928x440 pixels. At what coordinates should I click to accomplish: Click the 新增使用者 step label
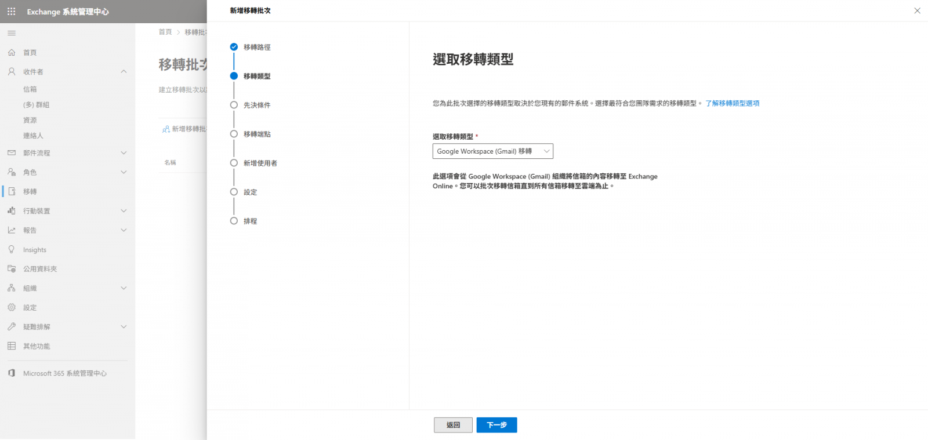(x=260, y=163)
